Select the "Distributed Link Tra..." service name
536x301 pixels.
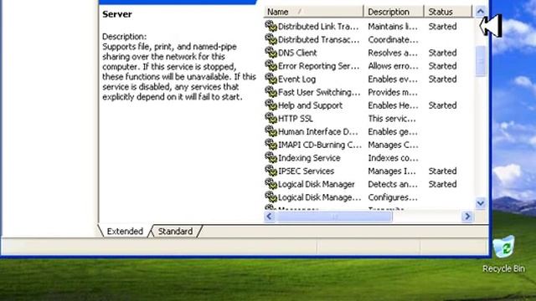pyautogui.click(x=318, y=26)
